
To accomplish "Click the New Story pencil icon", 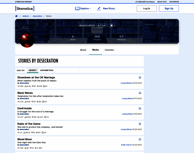I will click(99, 8).
